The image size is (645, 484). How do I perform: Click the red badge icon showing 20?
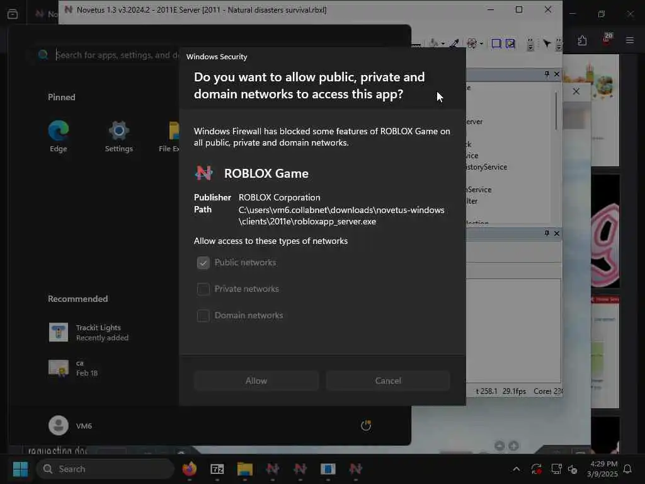tap(608, 39)
